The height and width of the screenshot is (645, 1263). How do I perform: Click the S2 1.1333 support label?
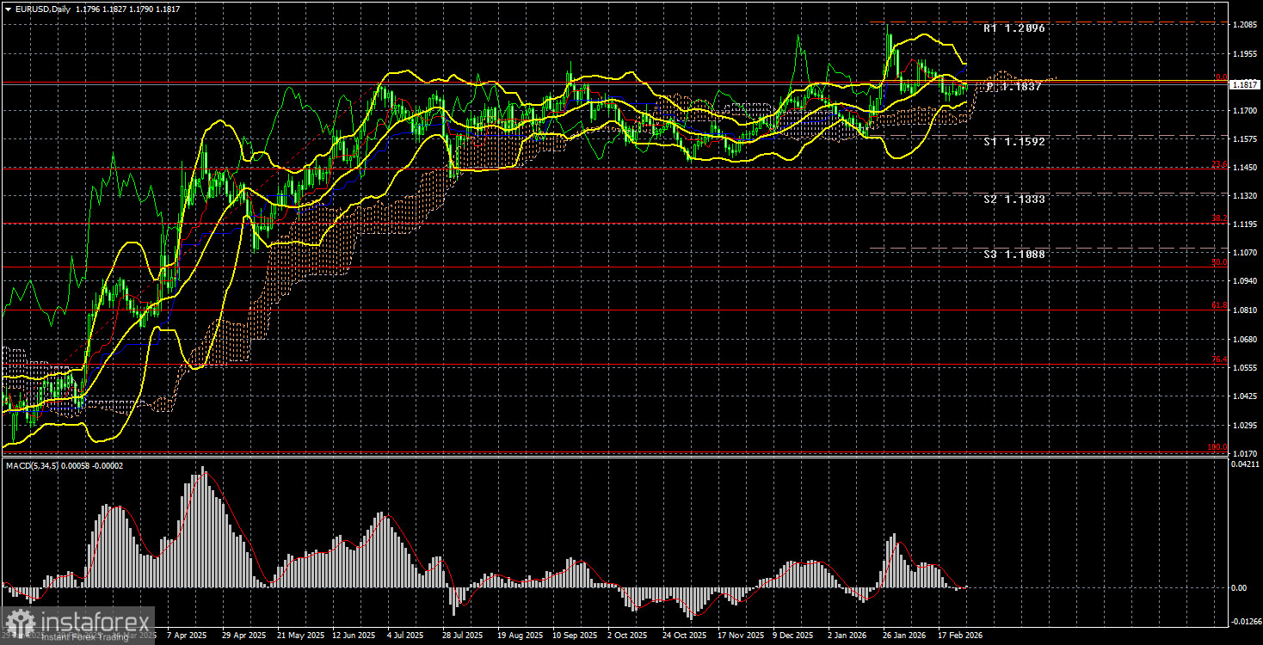1013,198
